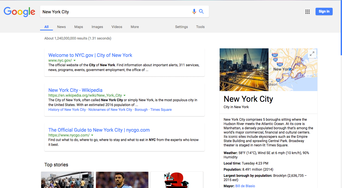This screenshot has height=188, width=342.
Task: Open The Official Guide to New York City result
Action: (x=99, y=130)
